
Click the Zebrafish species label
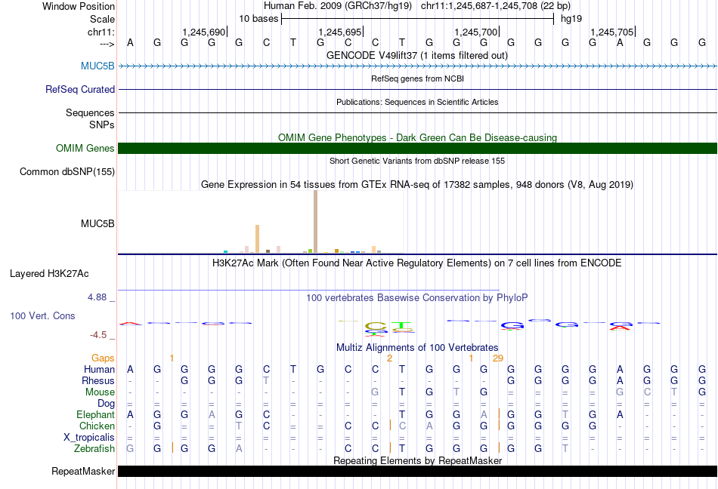pyautogui.click(x=94, y=449)
